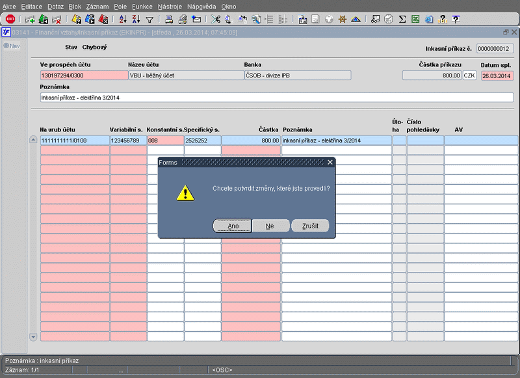Click the binoculars chart icon
520x378 pixels.
coord(375,20)
